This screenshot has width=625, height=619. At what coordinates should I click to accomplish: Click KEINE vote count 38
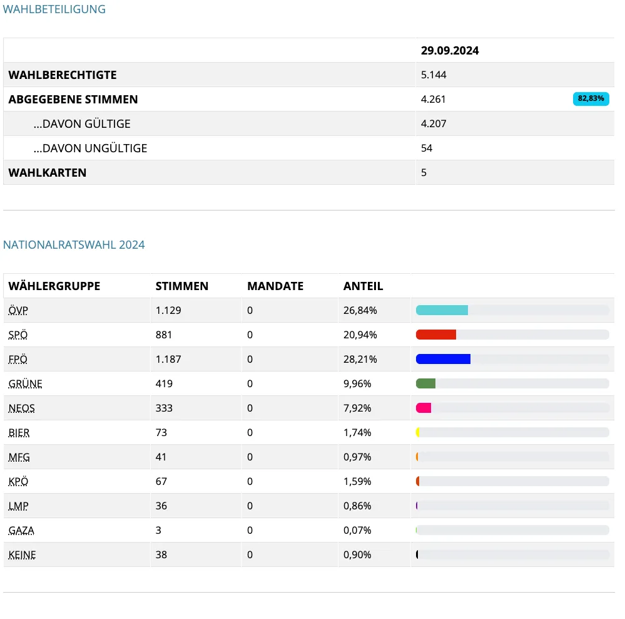pos(161,554)
